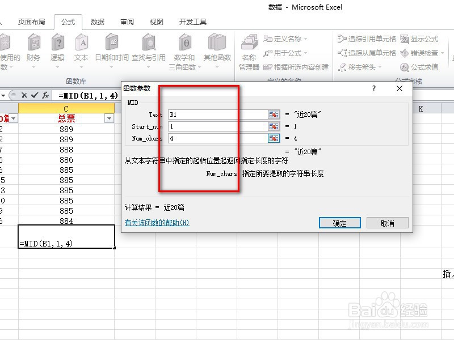Open the 财务 financial functions library

(33, 50)
